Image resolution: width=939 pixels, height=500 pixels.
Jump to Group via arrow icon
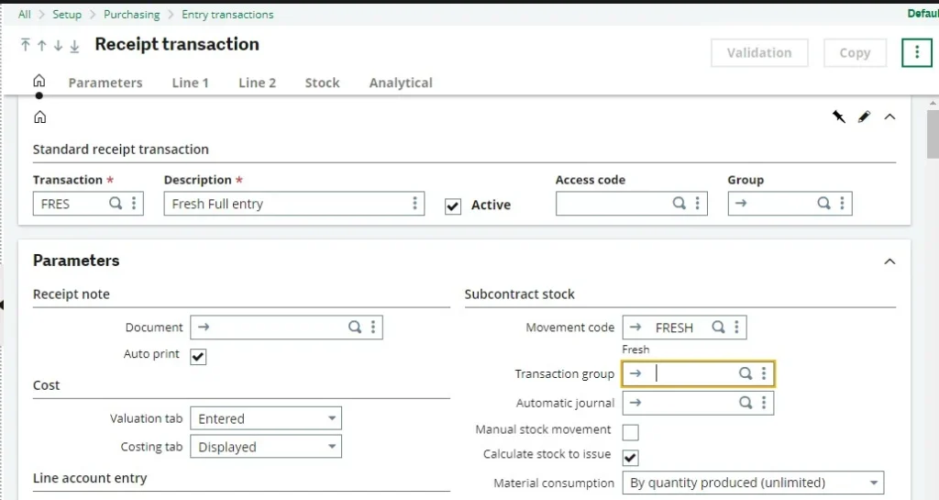741,204
